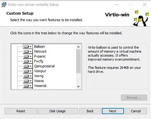
Task: Open the Vioserial install option dropdown arrow
Action: pyautogui.click(x=31, y=86)
